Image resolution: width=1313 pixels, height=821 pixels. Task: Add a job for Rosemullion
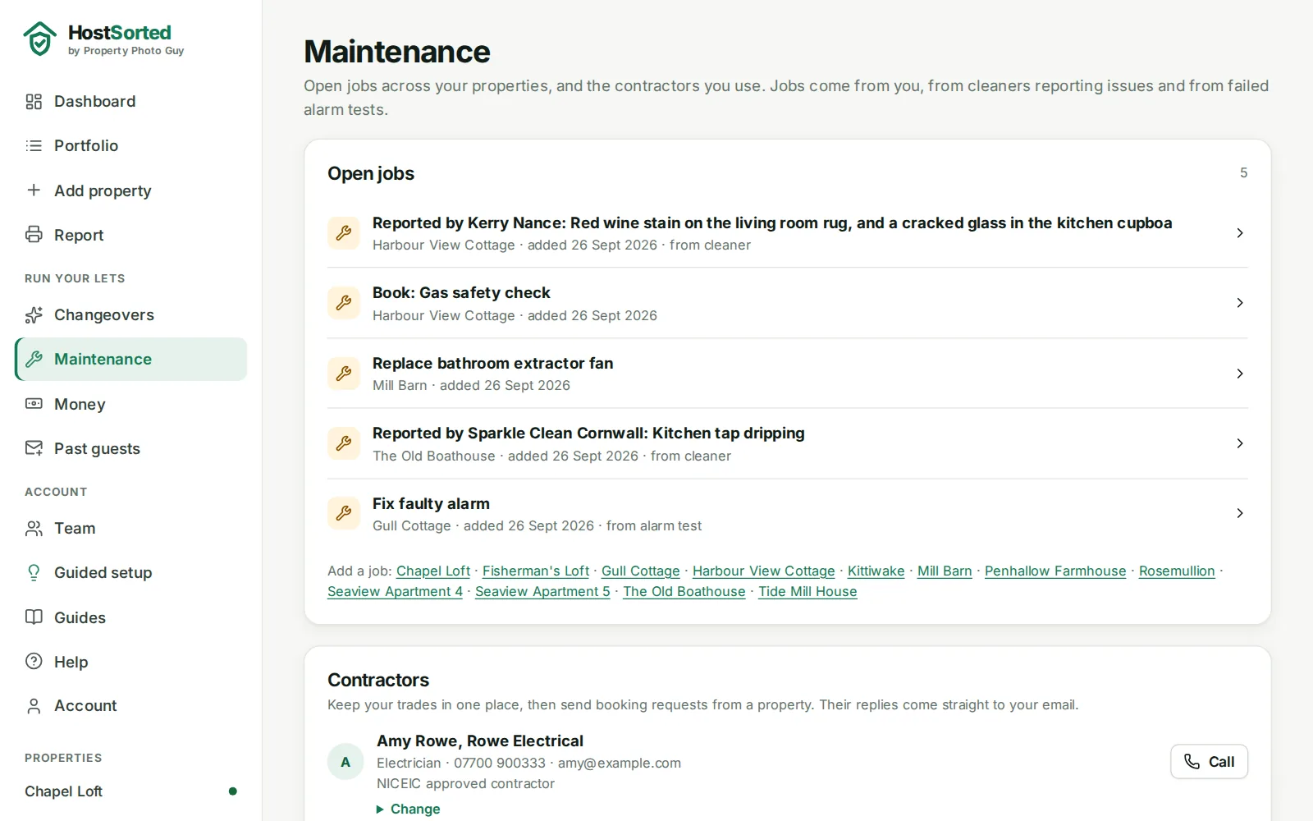point(1177,571)
